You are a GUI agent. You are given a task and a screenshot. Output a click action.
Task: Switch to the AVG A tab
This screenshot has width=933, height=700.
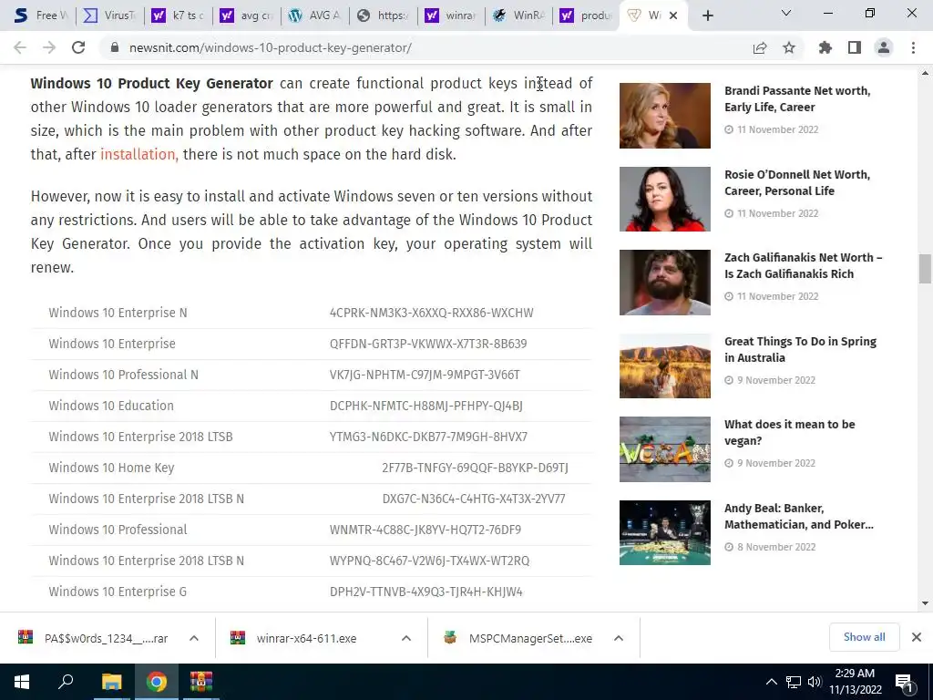coord(314,15)
